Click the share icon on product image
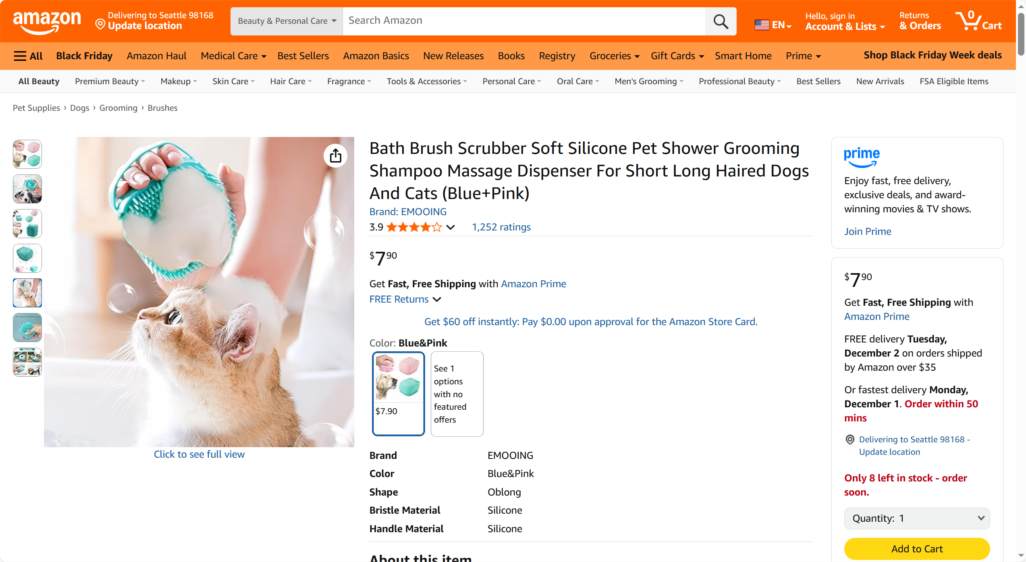Screen dimensions: 1026x562 coord(335,156)
